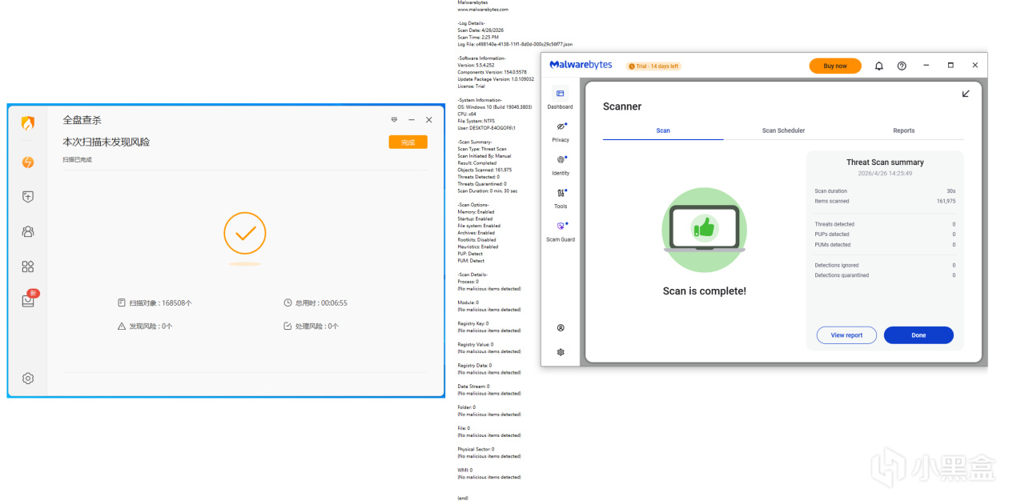Click Scan Date: 4/26/2026 log line

tap(479, 30)
